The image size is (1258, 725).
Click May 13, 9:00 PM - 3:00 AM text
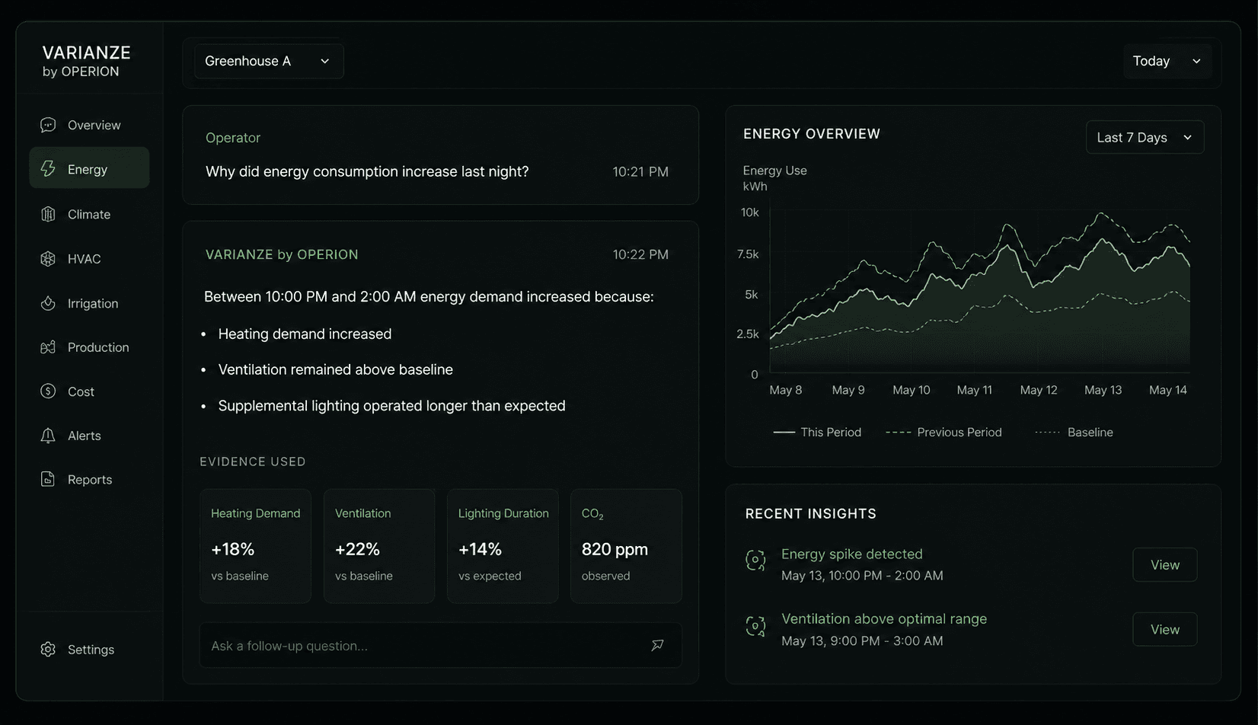click(x=862, y=641)
